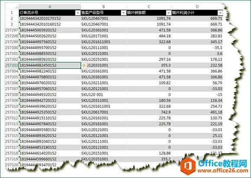Click header cell 售卖产品型号
The image size is (251, 178).
104,13
